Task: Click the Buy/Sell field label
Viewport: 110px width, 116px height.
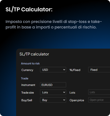Action: [27, 100]
